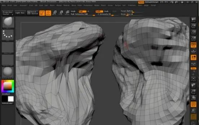This screenshot has width=199, height=125.
Task: Open the Color menu
Action: pos(15,5)
